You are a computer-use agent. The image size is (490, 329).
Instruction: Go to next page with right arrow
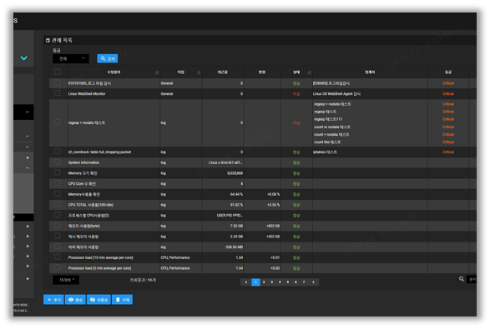coord(313,282)
